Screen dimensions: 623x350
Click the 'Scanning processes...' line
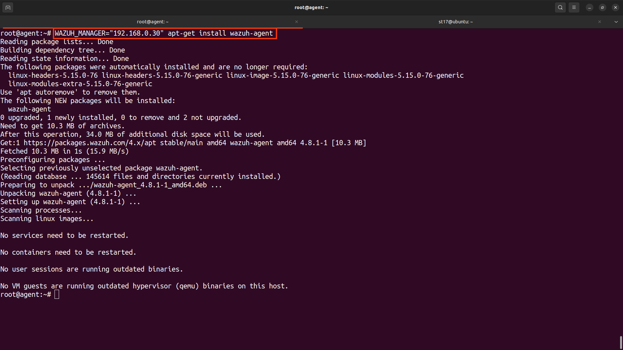point(41,210)
